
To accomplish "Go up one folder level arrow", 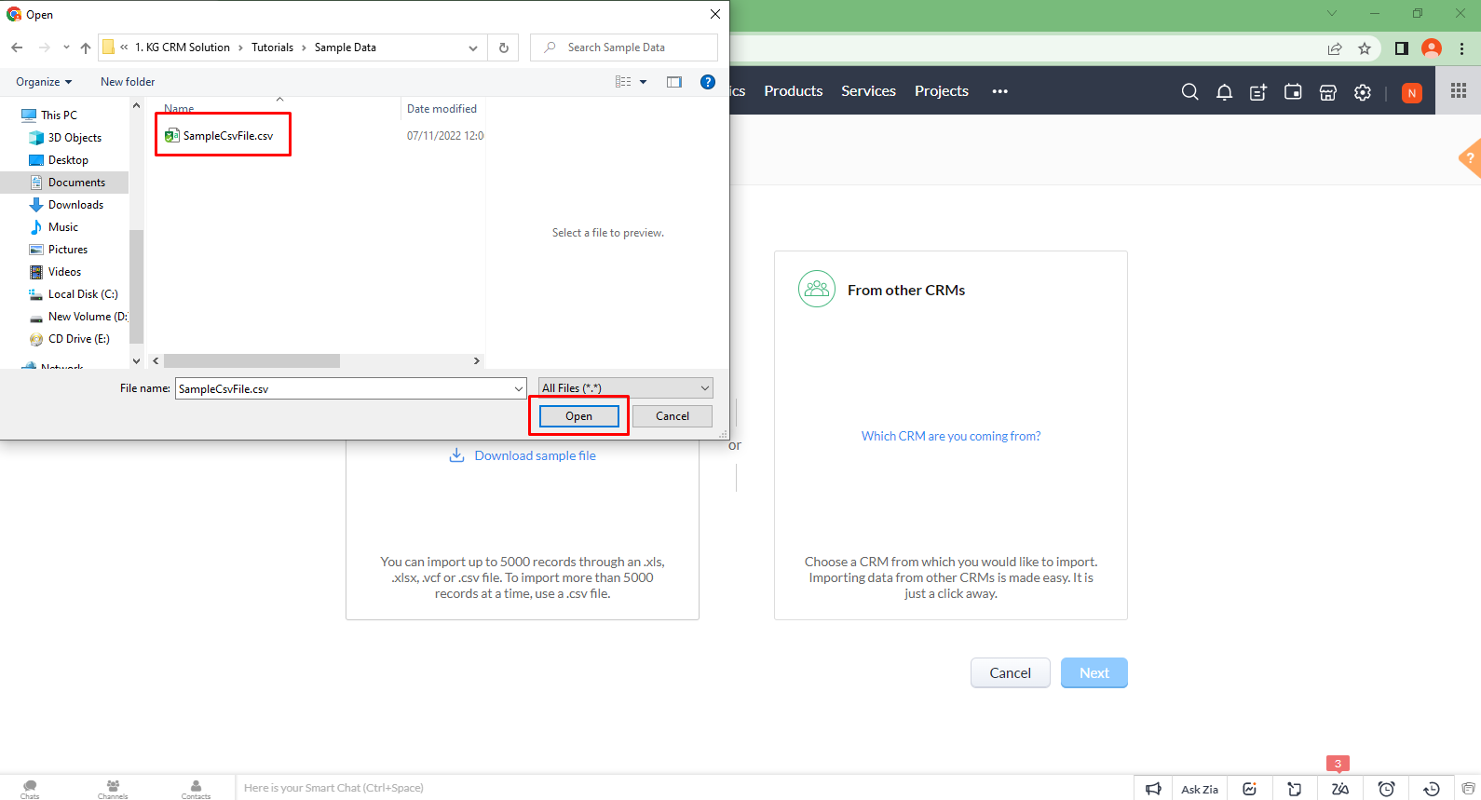I will pos(86,47).
